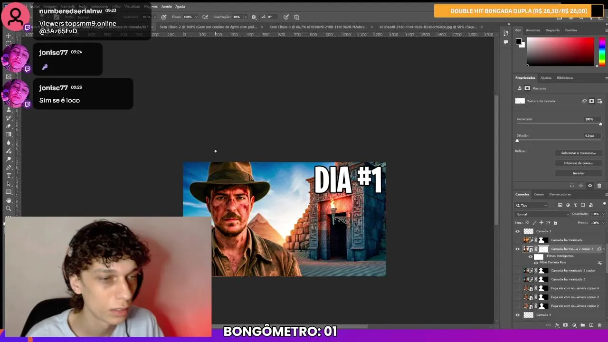This screenshot has width=608, height=342.
Task: Click the add layer mask icon in Layers footer
Action: (565, 325)
